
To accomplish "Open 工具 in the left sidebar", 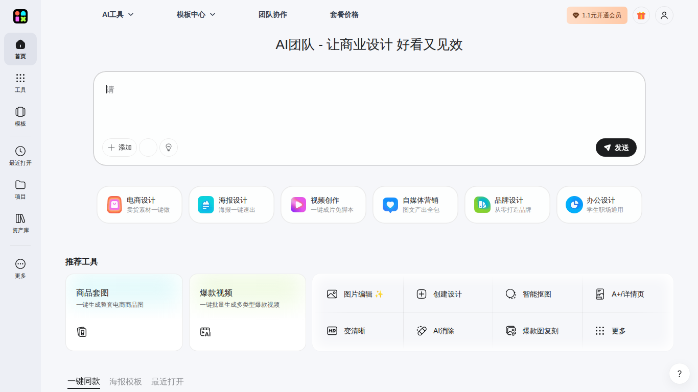I will 20,83.
